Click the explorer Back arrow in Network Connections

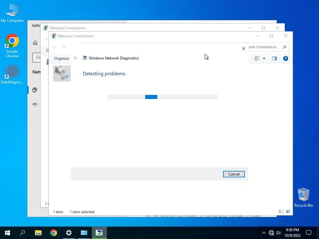tap(55, 47)
